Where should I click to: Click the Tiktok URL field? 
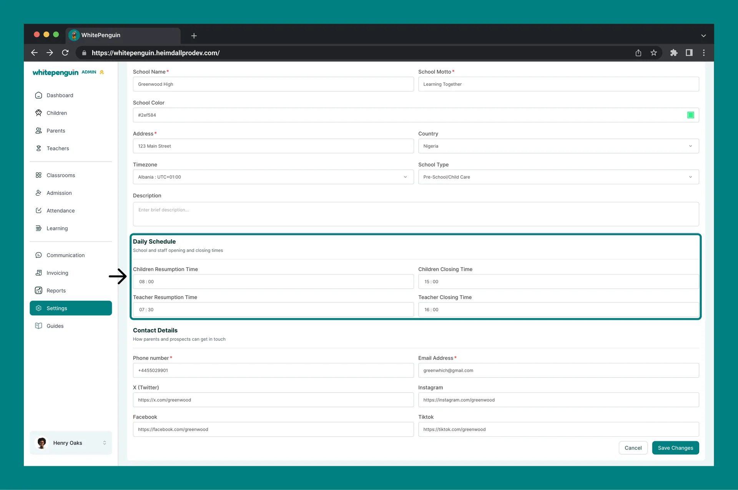(558, 429)
